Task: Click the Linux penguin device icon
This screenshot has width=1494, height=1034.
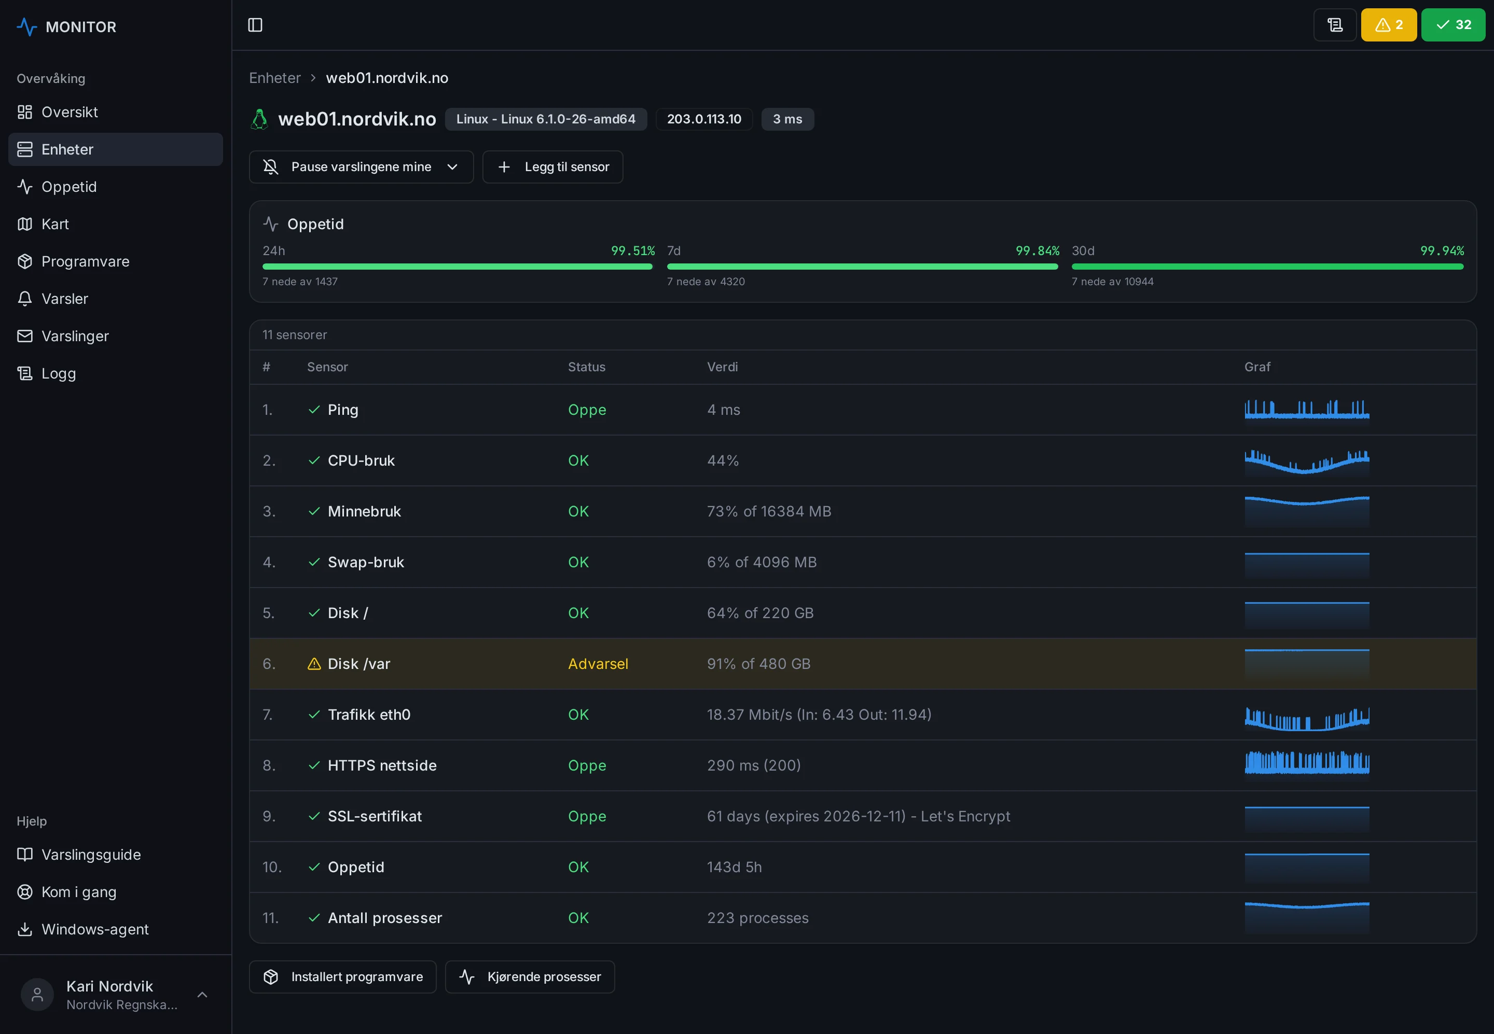Action: (259, 119)
